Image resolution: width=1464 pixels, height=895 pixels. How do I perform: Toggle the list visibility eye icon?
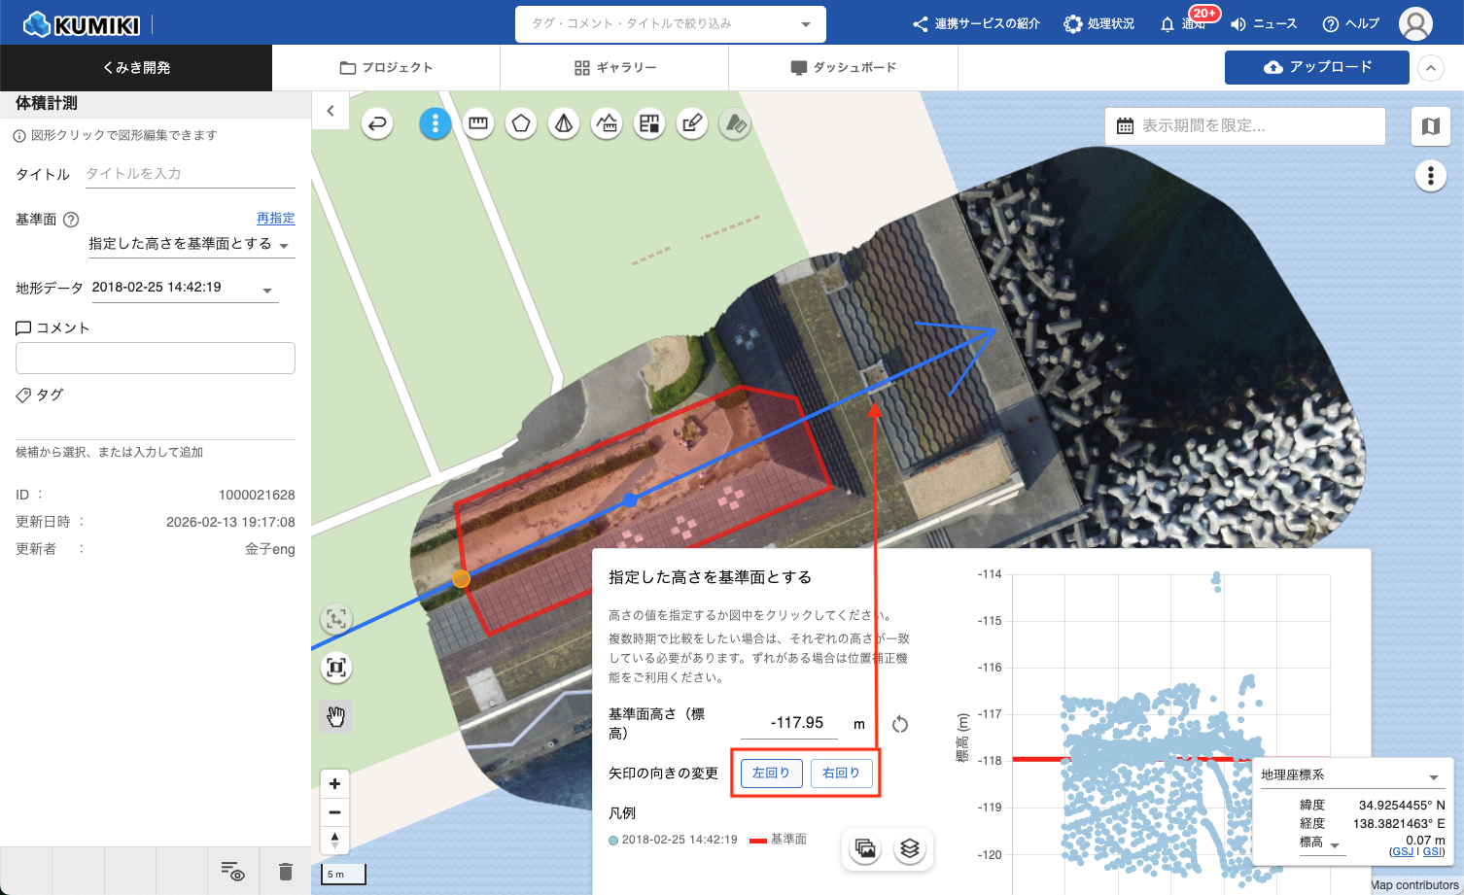point(232,871)
